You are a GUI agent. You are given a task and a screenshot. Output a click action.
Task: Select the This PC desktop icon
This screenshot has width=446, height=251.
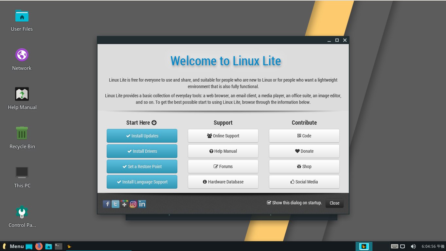tap(22, 177)
